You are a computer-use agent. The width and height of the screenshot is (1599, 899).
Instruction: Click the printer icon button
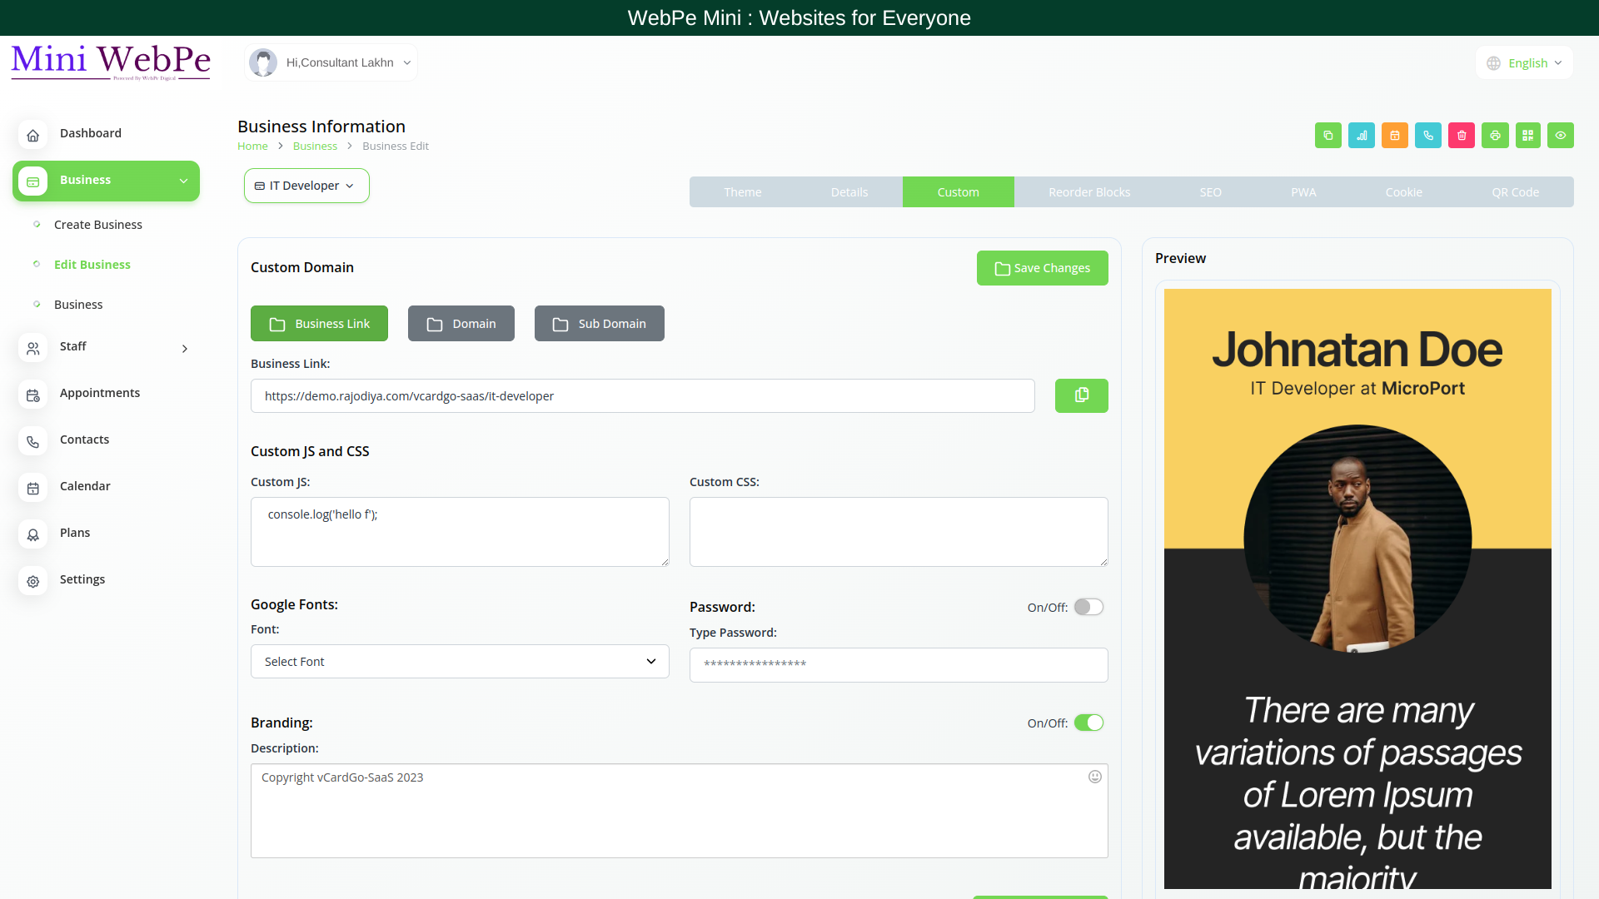tap(1495, 136)
